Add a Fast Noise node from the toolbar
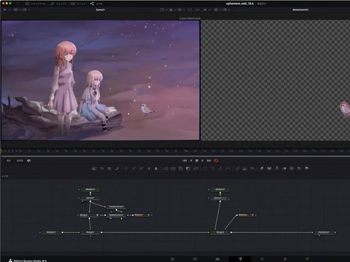The width and height of the screenshot is (350, 262). pyautogui.click(x=102, y=168)
